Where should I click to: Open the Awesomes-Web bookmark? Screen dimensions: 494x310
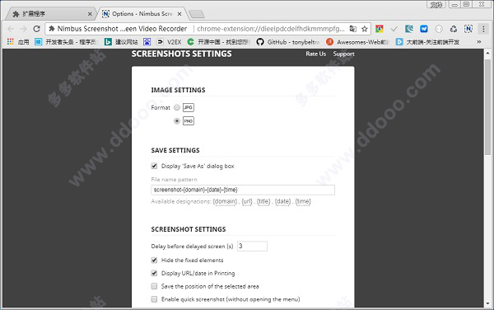pos(358,41)
